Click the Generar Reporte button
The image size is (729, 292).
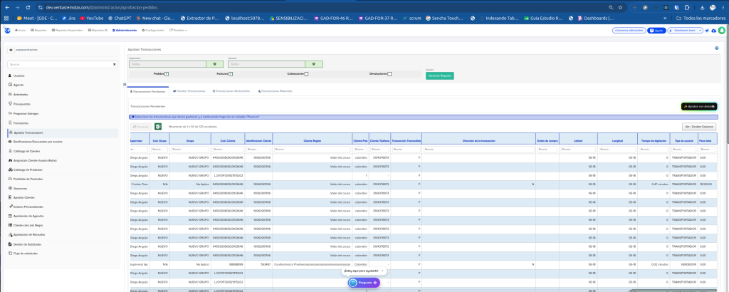pos(440,75)
